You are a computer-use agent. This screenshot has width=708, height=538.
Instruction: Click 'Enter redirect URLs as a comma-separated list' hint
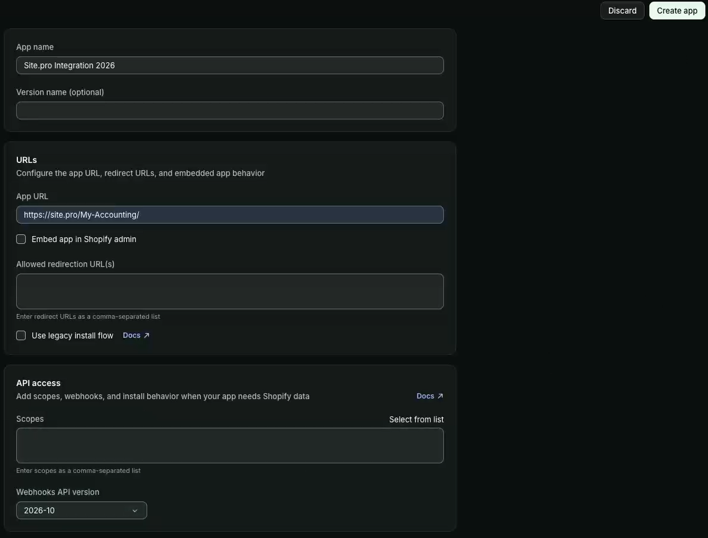[88, 316]
